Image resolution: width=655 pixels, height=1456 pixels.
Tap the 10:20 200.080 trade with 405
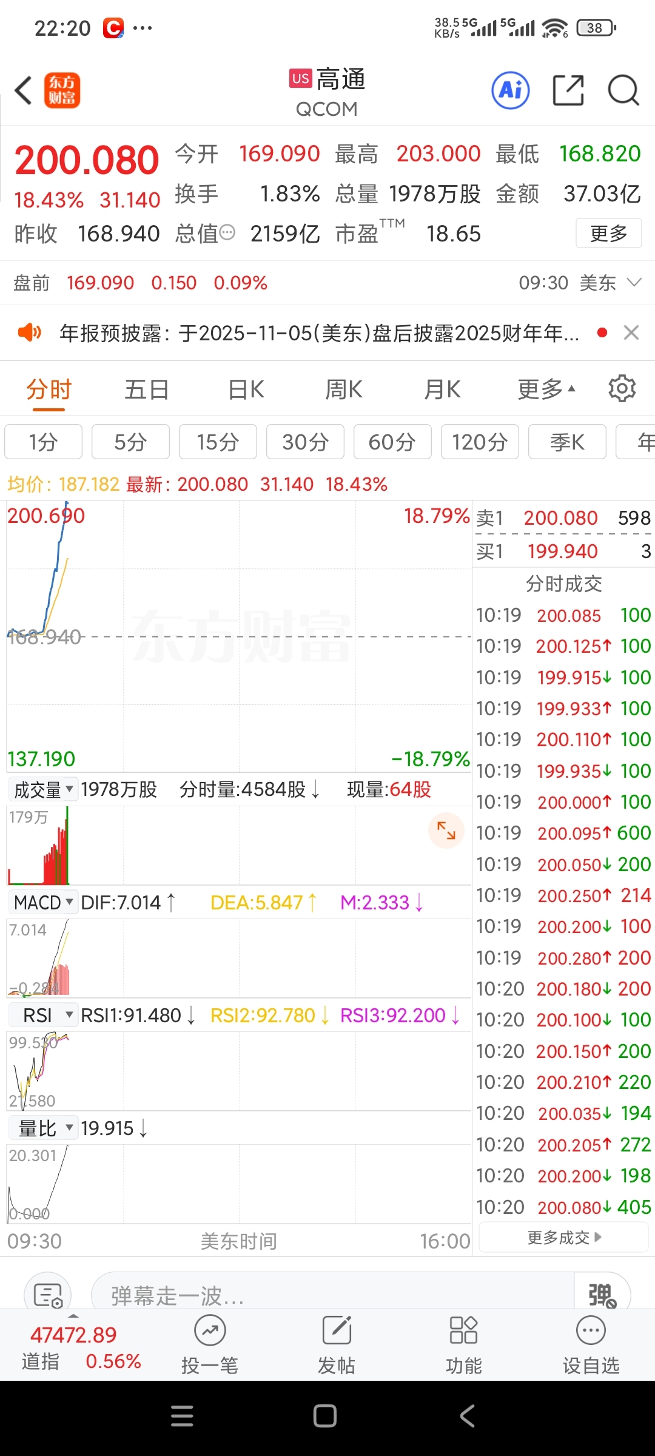coord(563,1207)
